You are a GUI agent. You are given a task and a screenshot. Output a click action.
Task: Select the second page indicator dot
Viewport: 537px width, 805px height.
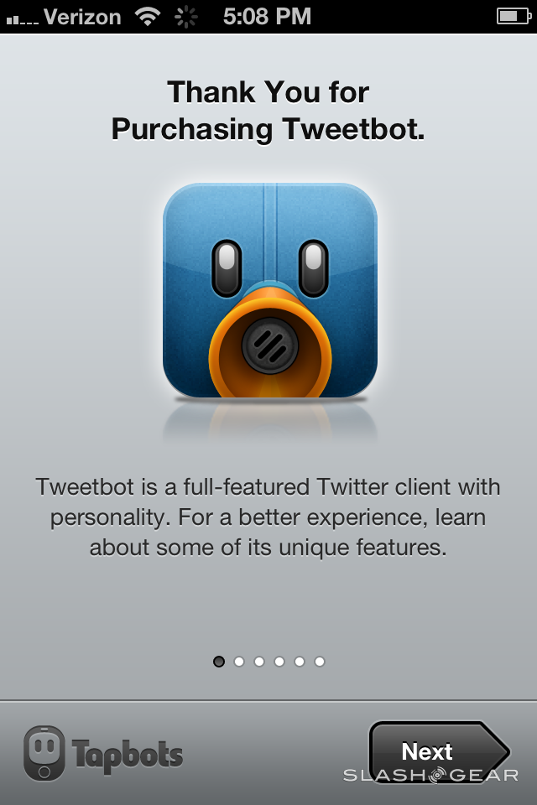pyautogui.click(x=239, y=662)
